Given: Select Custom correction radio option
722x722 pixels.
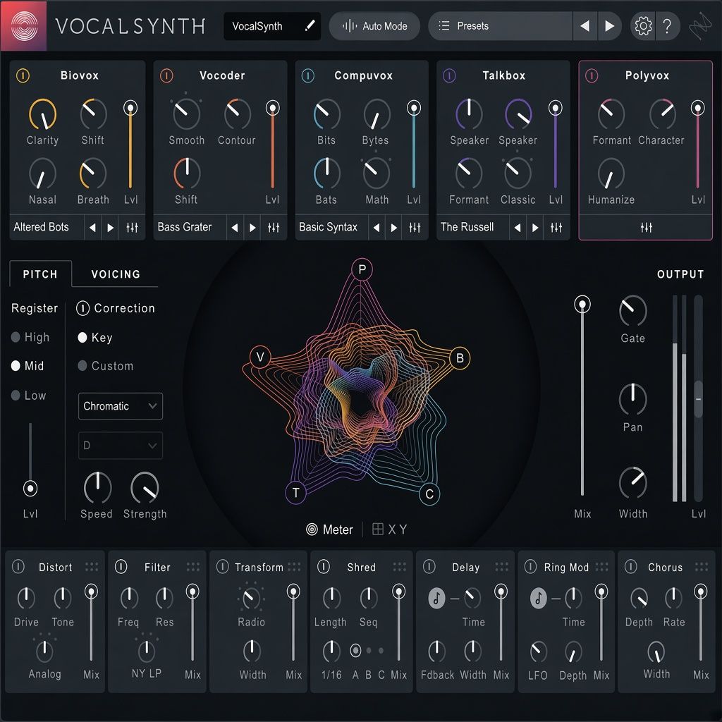Looking at the screenshot, I should (82, 366).
